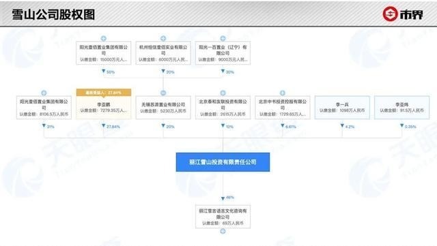
Task: Open the 阳光一百置业(辽宁)有限公司 node
Action: click(x=223, y=53)
